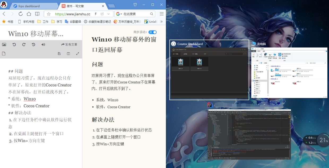Open the Google search engine dropdown
The width and height of the screenshot is (329, 168).
(x=119, y=14)
